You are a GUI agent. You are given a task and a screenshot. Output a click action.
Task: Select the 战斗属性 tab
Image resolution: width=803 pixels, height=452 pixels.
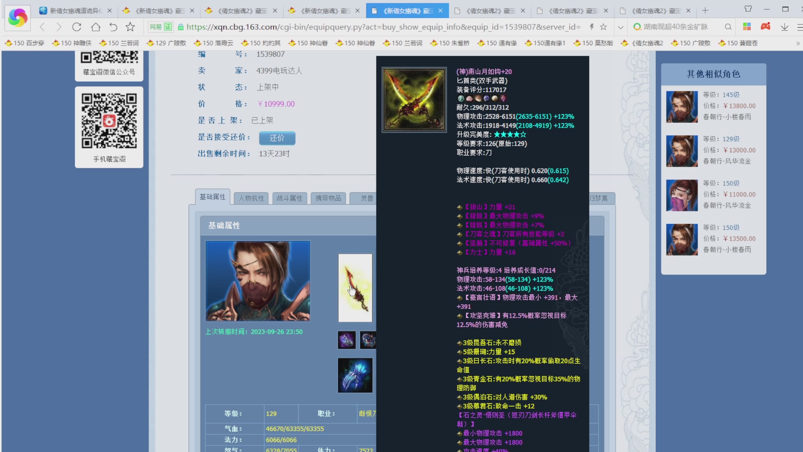pyautogui.click(x=289, y=198)
